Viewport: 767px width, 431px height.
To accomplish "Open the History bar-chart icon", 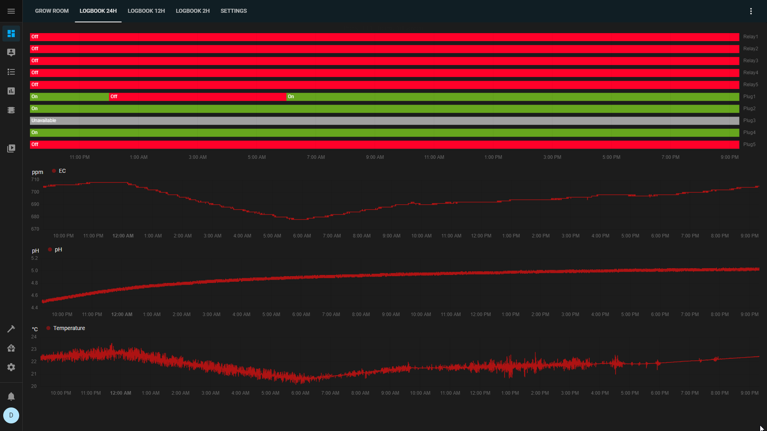I will coord(11,91).
